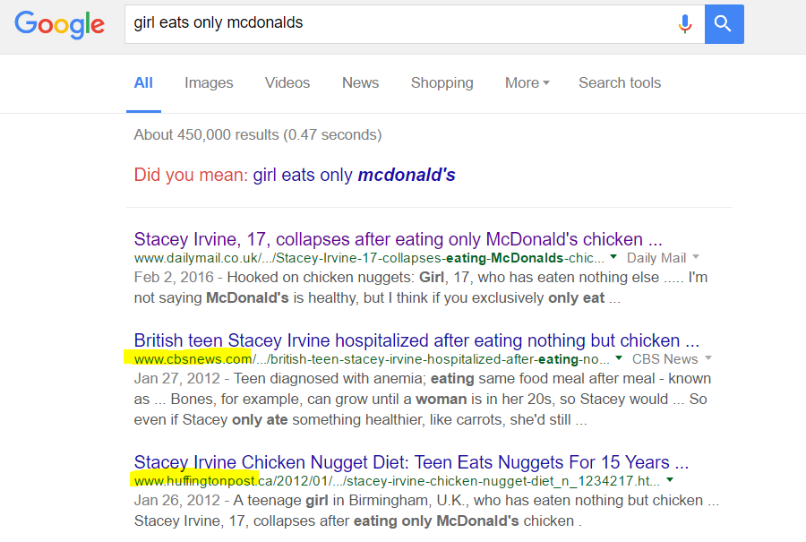Image resolution: width=806 pixels, height=542 pixels.
Task: Click the Google logo
Action: (59, 24)
